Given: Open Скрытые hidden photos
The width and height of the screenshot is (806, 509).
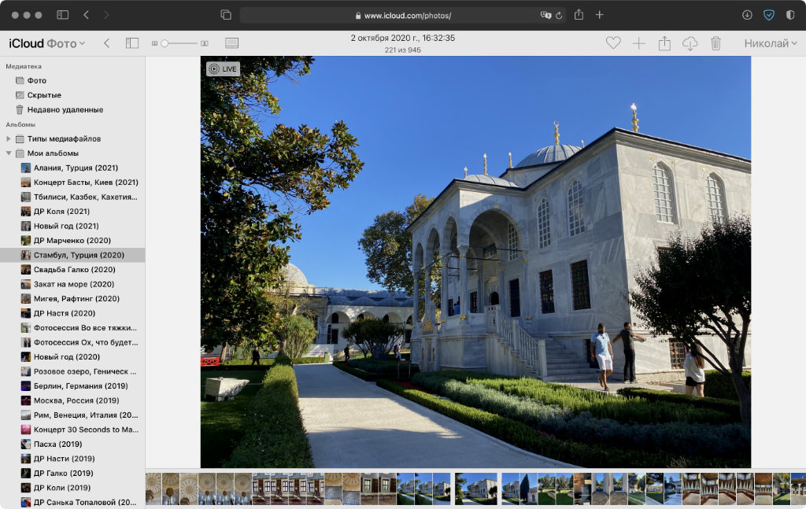Looking at the screenshot, I should coord(72,95).
